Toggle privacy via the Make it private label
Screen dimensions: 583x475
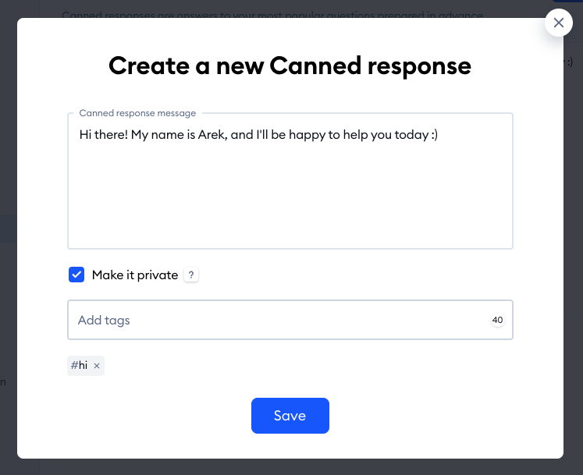[135, 275]
